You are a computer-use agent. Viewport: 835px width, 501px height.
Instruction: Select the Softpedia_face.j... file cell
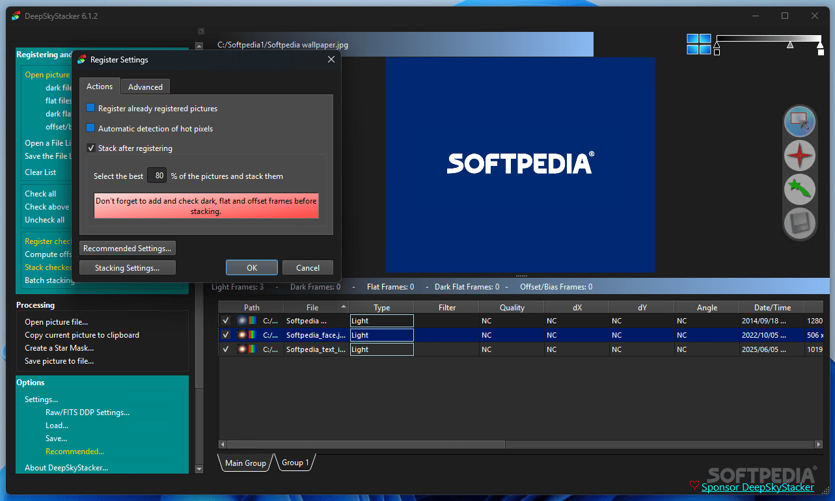(x=316, y=335)
